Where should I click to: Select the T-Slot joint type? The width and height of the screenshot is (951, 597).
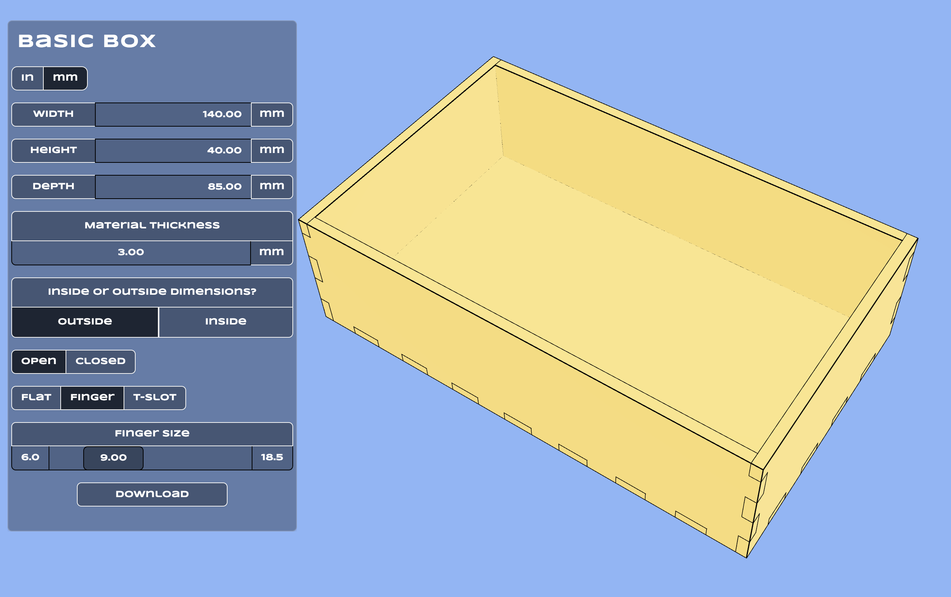click(154, 398)
